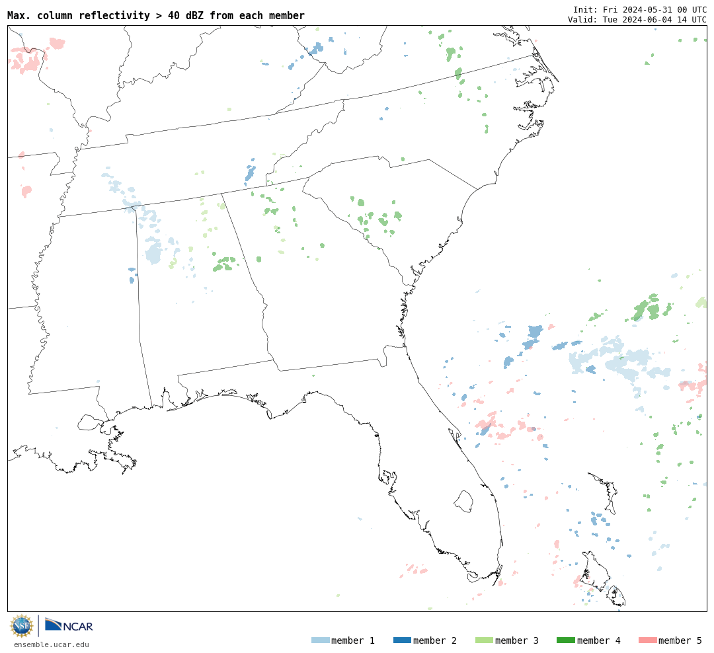Click the 'member 1' legend label
Viewport: 714px width, 653px height.
tap(353, 640)
